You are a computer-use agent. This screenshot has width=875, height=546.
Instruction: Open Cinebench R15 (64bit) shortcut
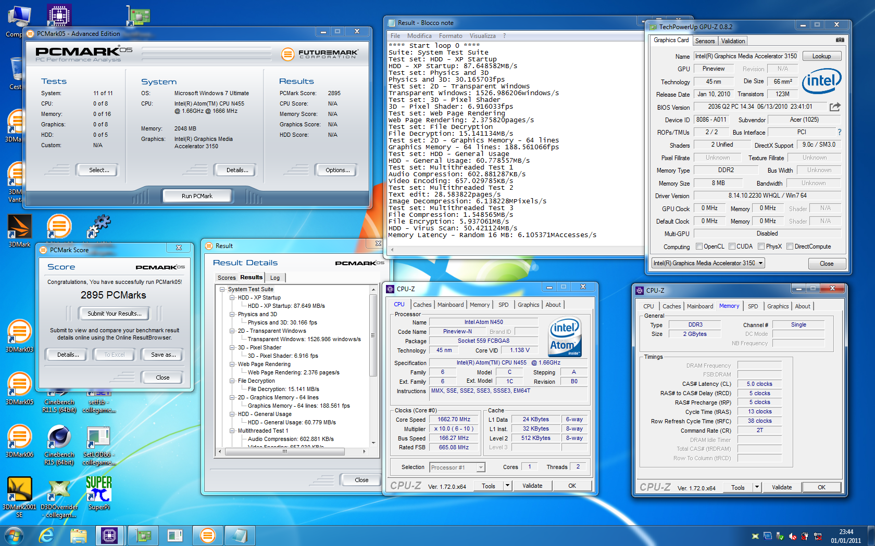tap(59, 445)
